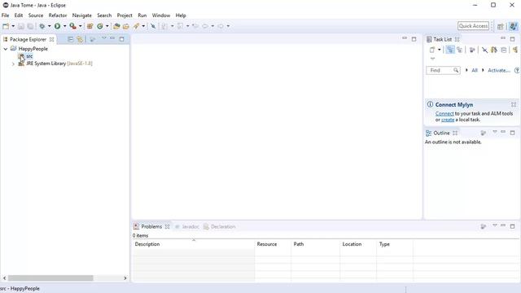Click the last orange icon in Task List toolbar
This screenshot has width=521, height=293.
[515, 50]
